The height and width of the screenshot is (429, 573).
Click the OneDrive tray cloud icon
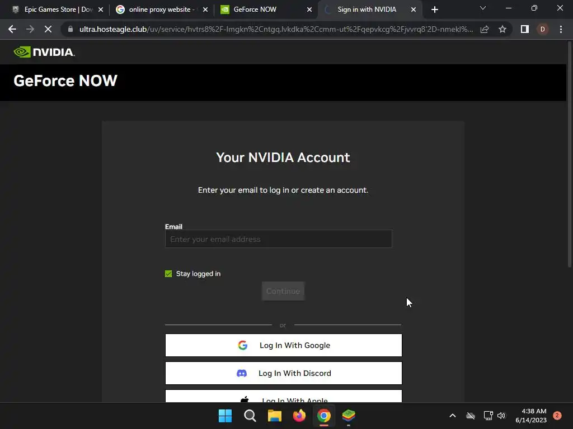coord(471,416)
